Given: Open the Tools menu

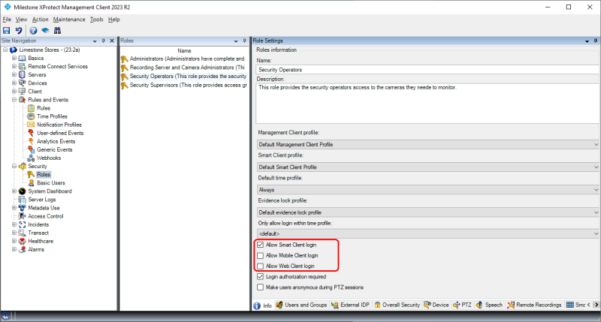Looking at the screenshot, I should 97,20.
